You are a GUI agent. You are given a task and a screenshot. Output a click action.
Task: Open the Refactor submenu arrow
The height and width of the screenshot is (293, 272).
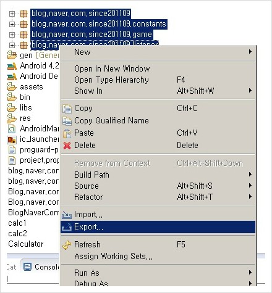pyautogui.click(x=250, y=197)
